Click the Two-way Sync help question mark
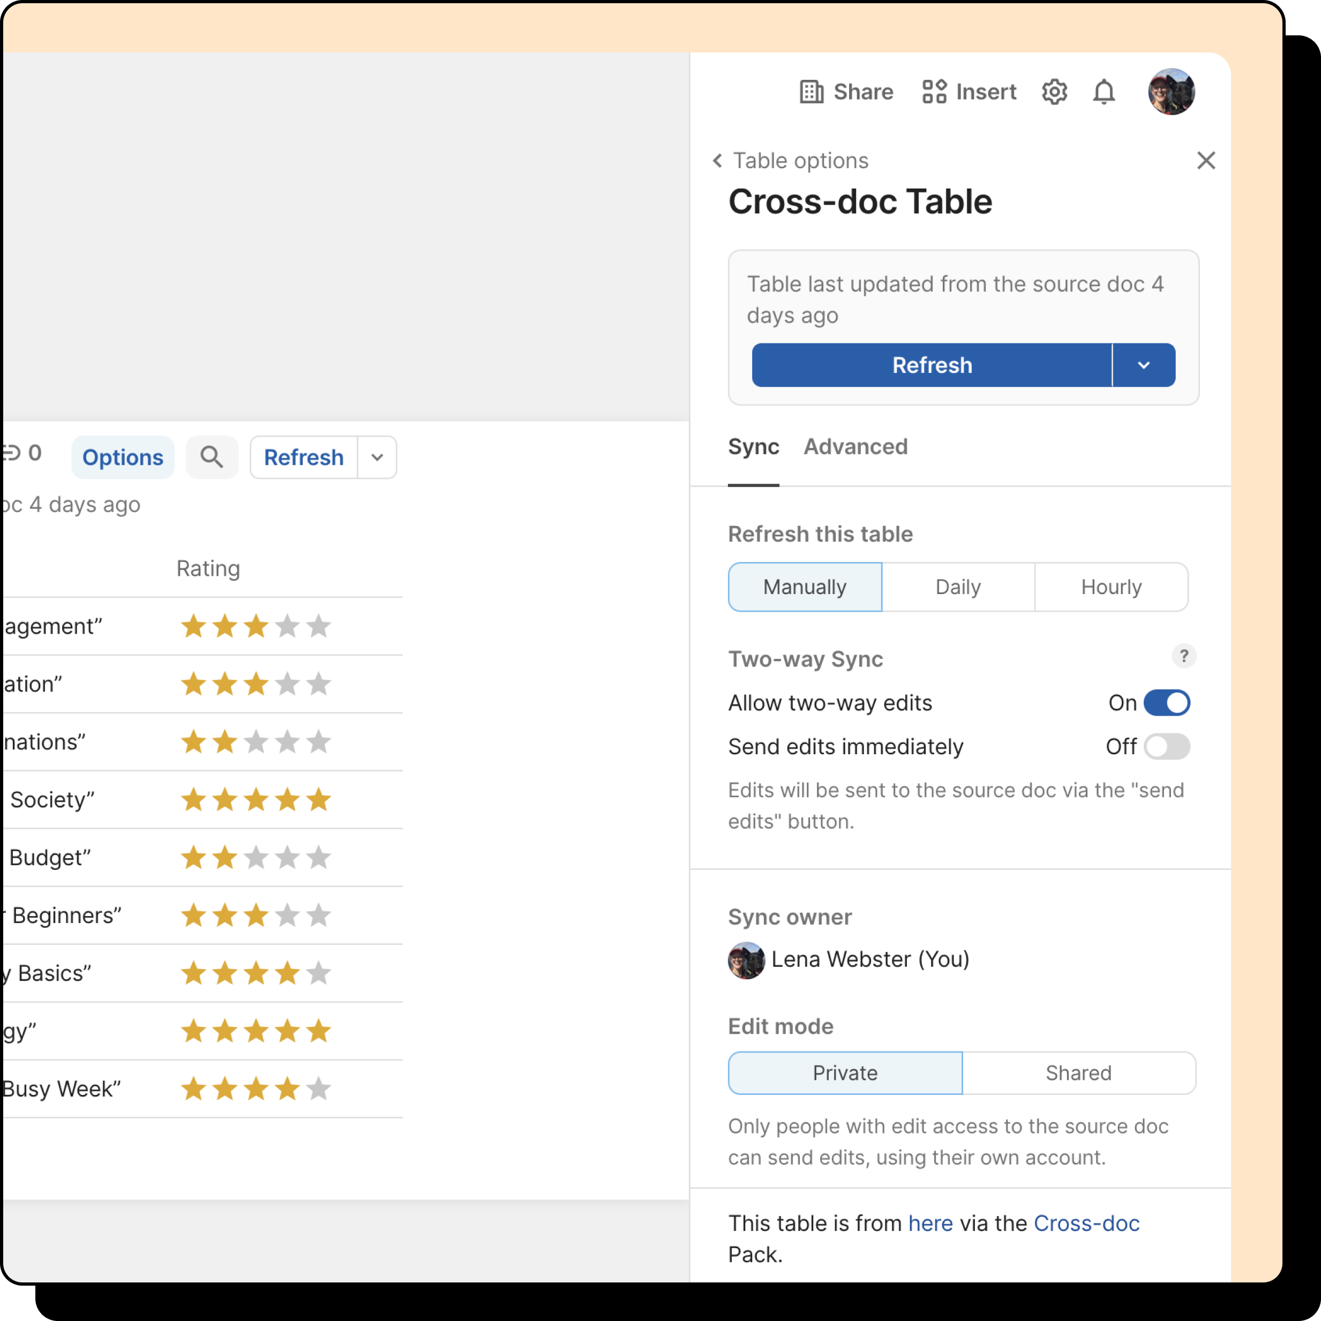The image size is (1321, 1321). 1183,656
